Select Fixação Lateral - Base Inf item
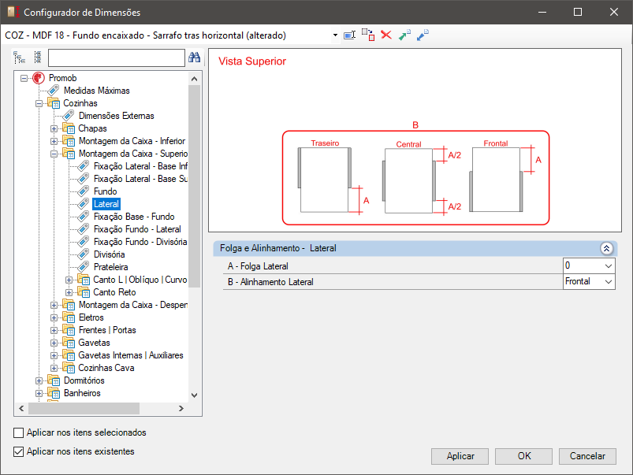The image size is (633, 475). tap(140, 166)
